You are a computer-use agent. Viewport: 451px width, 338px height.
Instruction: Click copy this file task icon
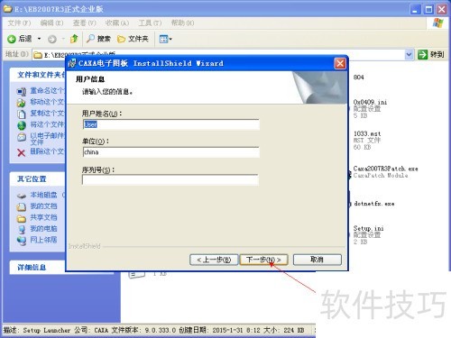pyautogui.click(x=22, y=114)
